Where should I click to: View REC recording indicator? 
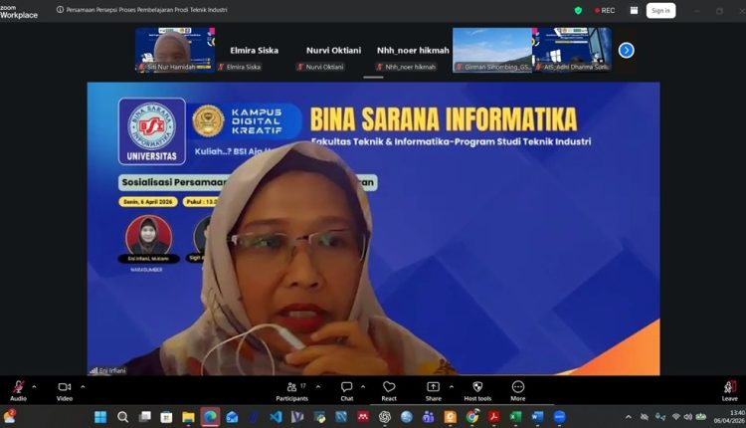tap(605, 11)
